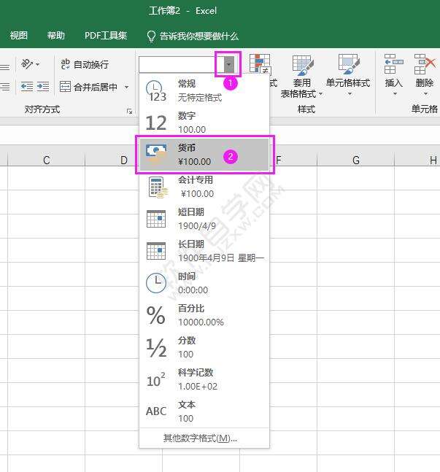
Task: Click the conditional formatting icon
Action: pyautogui.click(x=260, y=64)
